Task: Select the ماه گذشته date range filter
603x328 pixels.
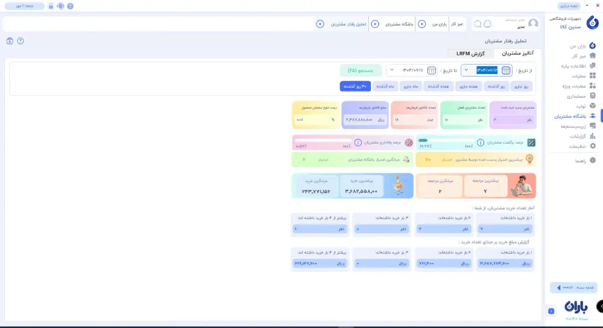Action: (384, 86)
